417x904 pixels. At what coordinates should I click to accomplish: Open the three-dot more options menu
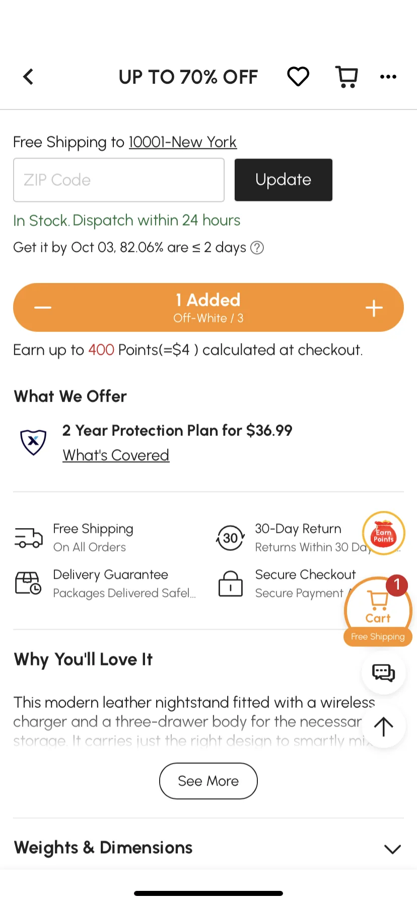388,77
